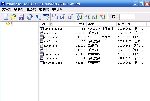Click date 2004-9-22 of config.sys
The width and height of the screenshot is (150, 101).
125,41
